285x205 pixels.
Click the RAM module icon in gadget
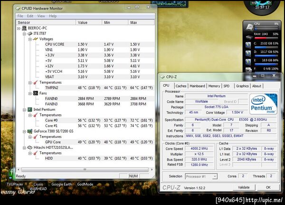(249, 37)
